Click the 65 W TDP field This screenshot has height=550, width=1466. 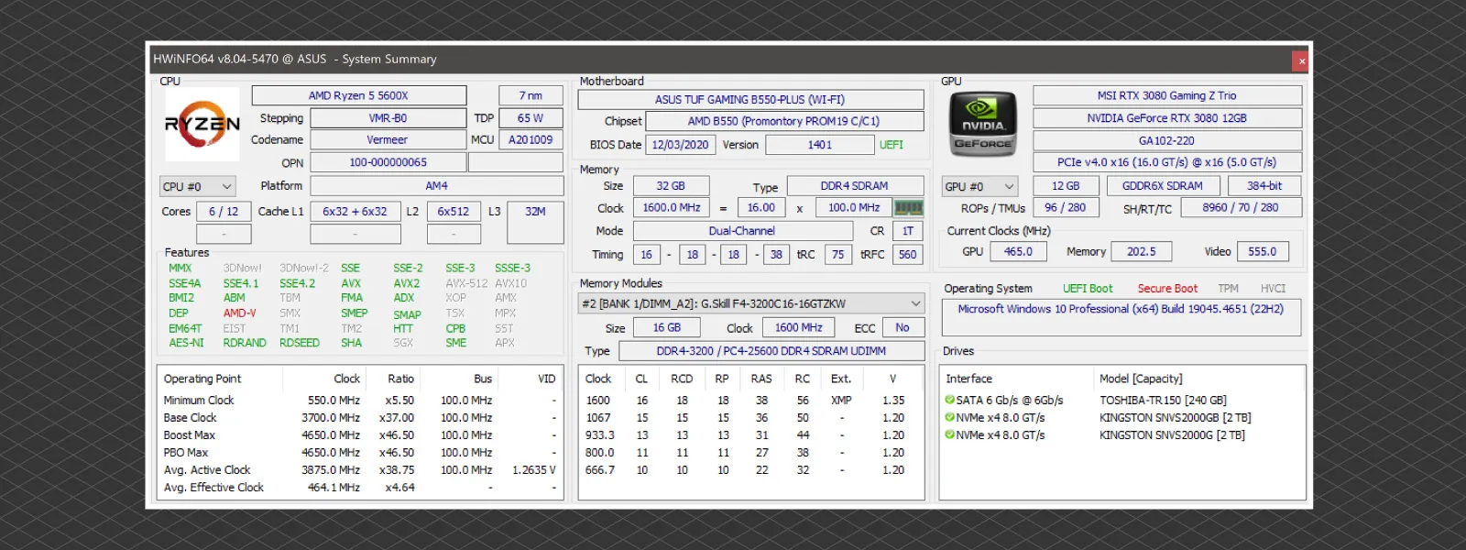pos(531,118)
